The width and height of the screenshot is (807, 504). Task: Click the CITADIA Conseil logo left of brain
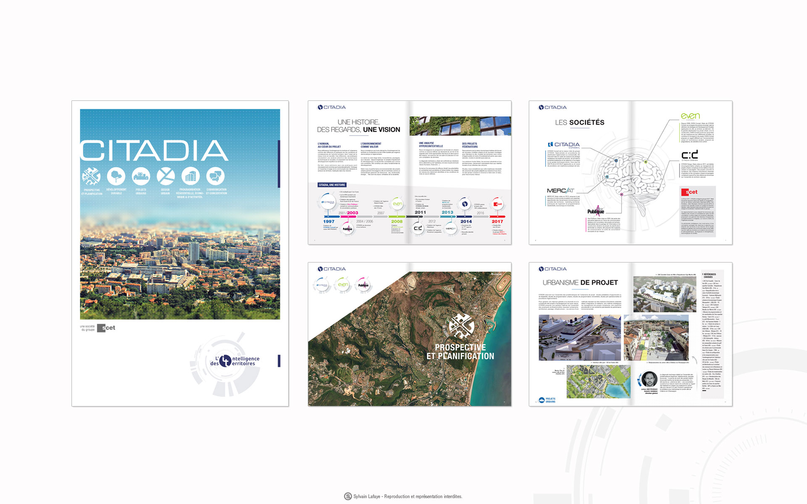click(x=564, y=145)
